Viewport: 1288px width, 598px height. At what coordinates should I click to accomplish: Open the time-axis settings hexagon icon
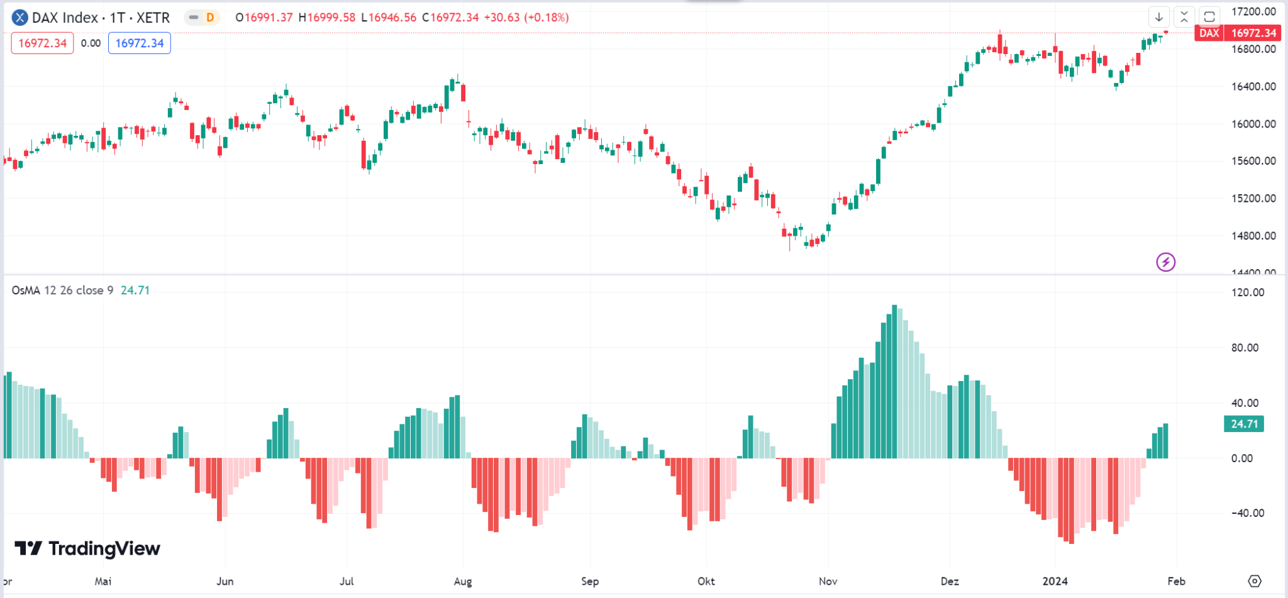coord(1253,582)
